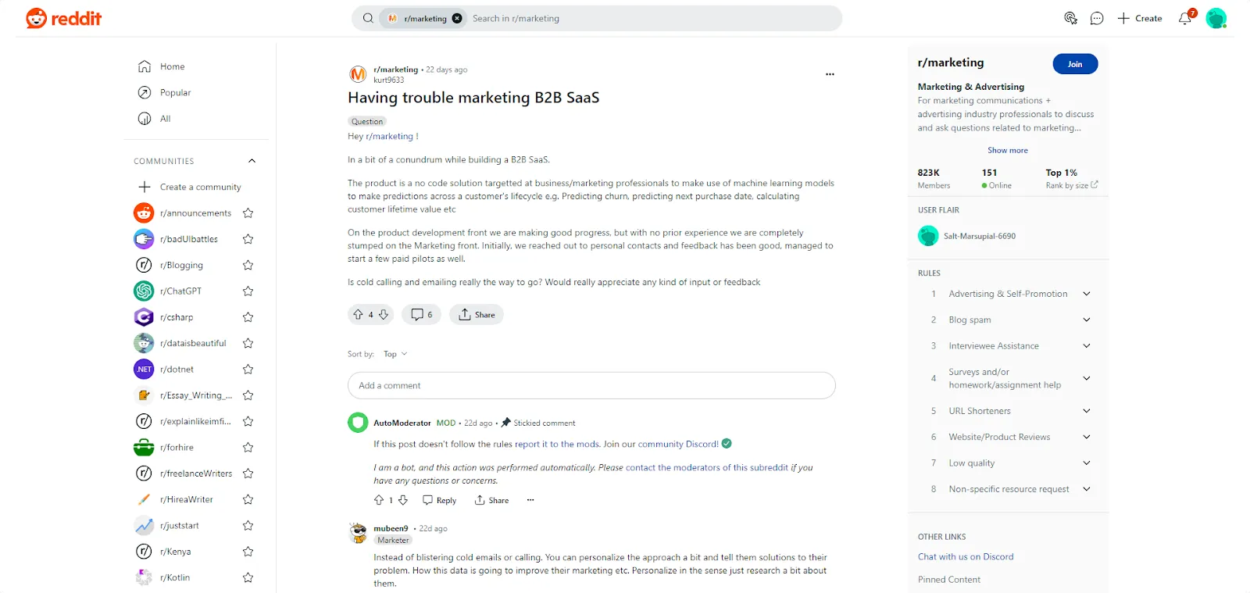Upvote the AutoModerator comment
This screenshot has height=593, width=1250.
379,500
